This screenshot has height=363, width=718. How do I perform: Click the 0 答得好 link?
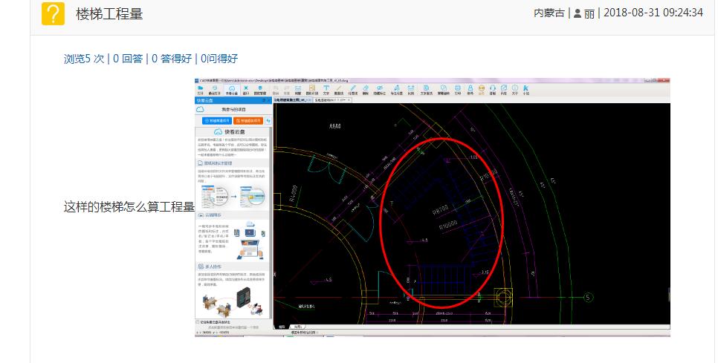172,59
